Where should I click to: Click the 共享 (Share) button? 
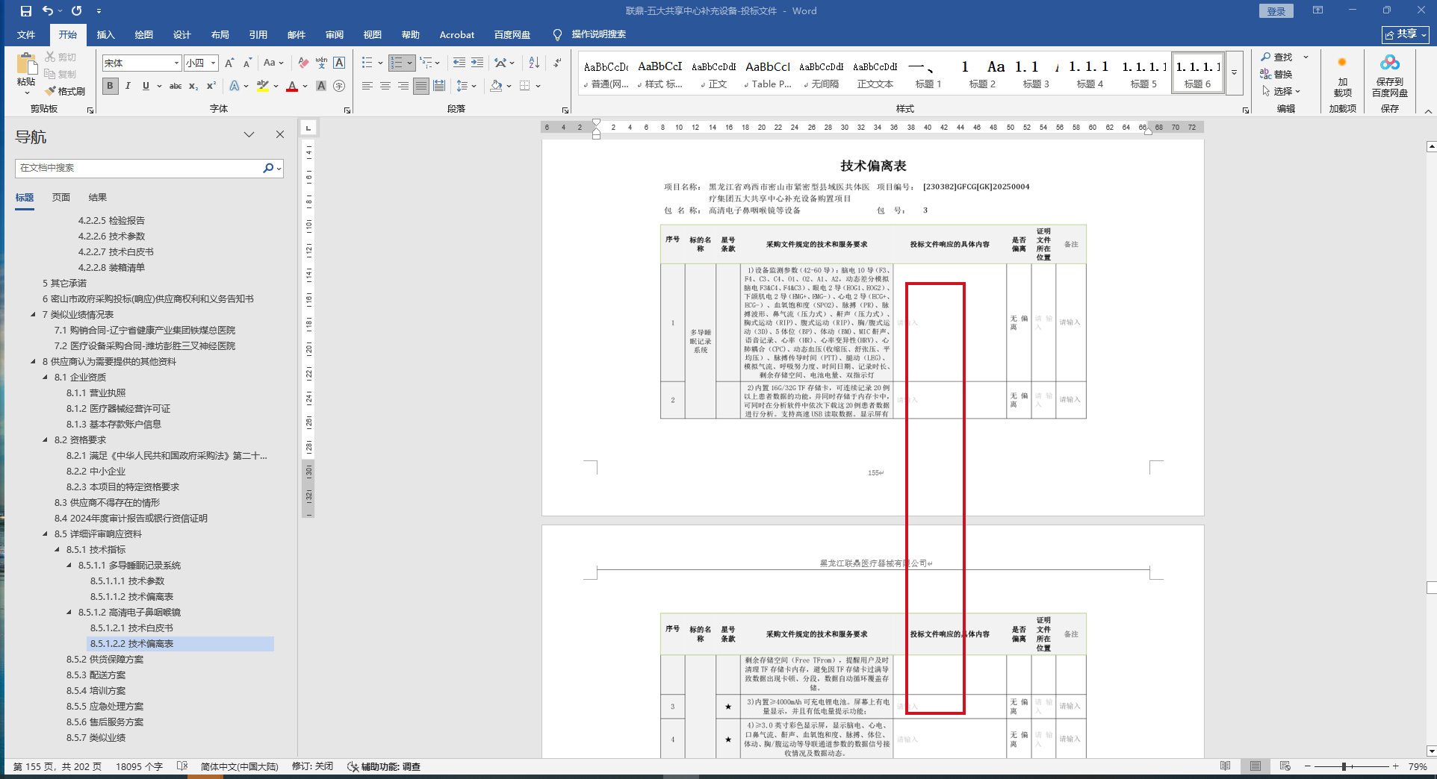click(x=1406, y=34)
